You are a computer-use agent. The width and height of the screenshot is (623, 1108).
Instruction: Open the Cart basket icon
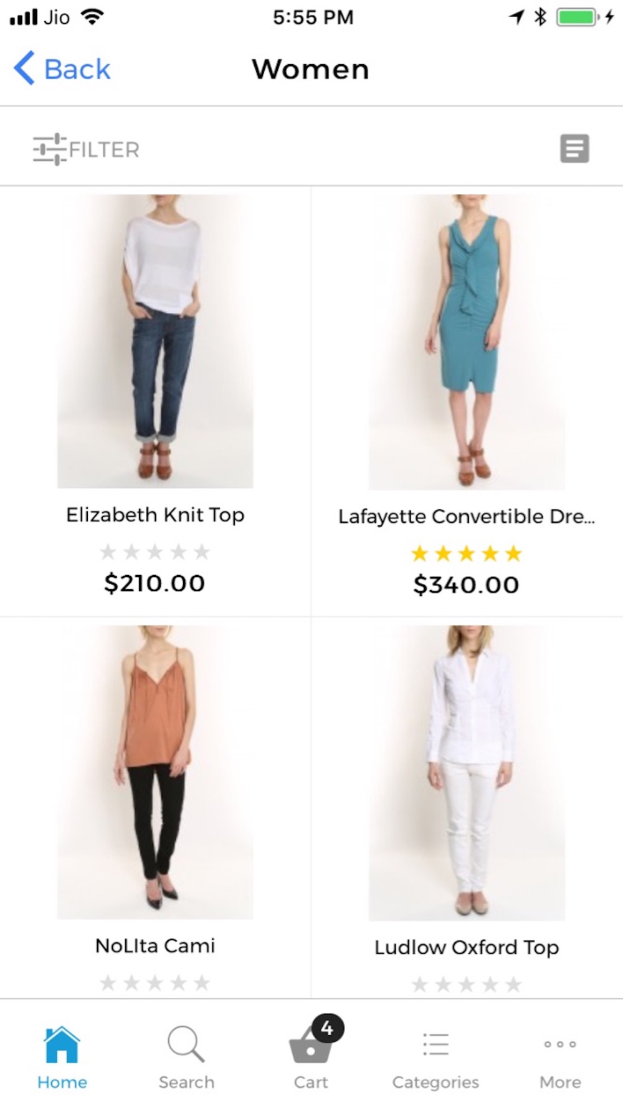(x=310, y=1046)
